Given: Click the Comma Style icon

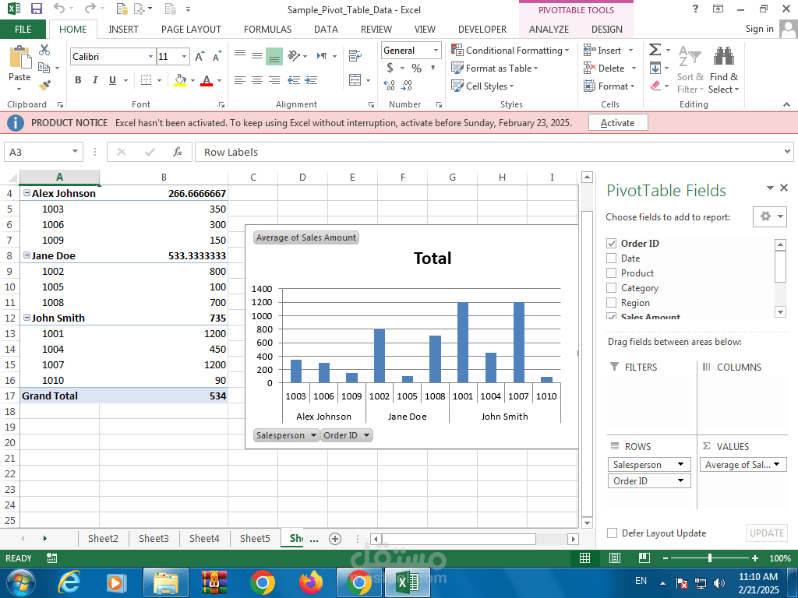Looking at the screenshot, I should point(433,69).
